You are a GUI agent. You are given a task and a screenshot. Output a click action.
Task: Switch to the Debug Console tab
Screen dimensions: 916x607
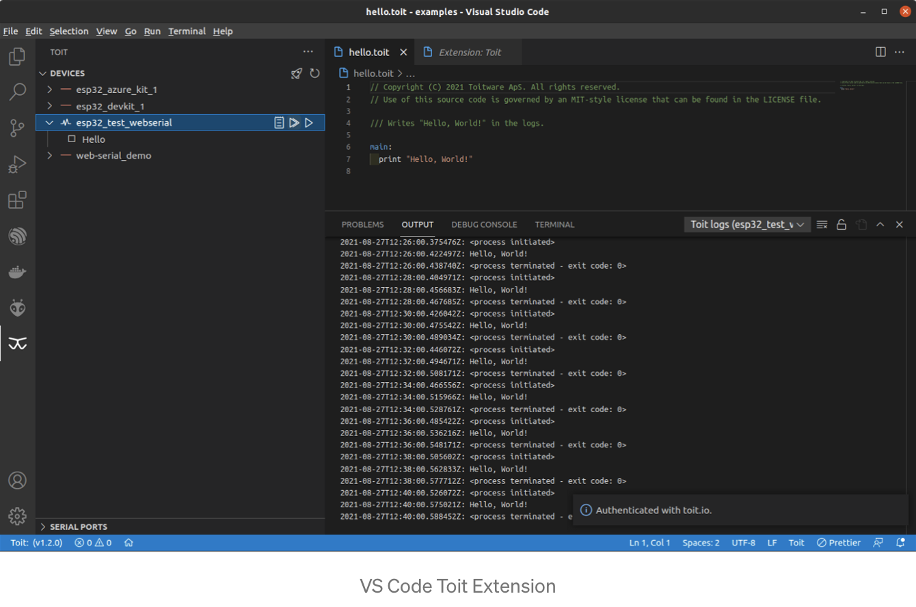[484, 224]
